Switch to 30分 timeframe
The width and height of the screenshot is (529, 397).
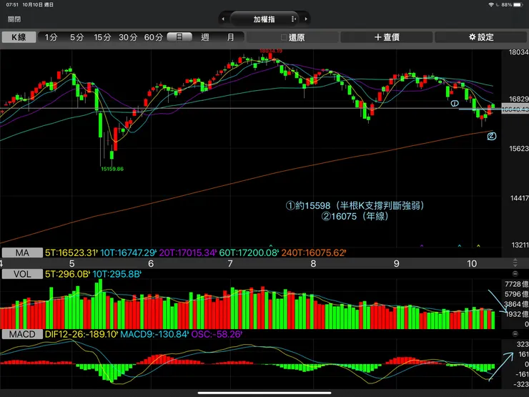(x=128, y=37)
